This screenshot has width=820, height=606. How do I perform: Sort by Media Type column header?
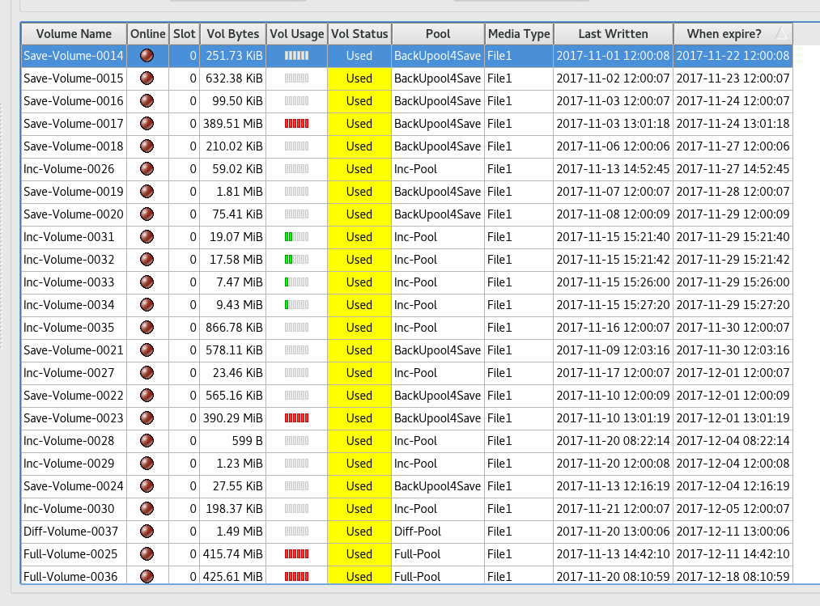point(519,34)
